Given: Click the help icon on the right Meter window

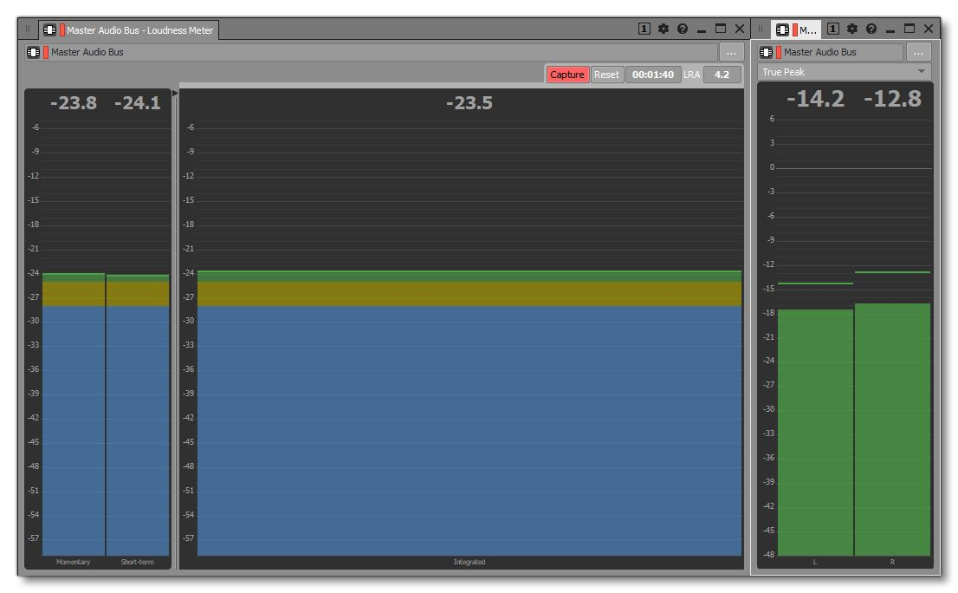Looking at the screenshot, I should pos(871,29).
